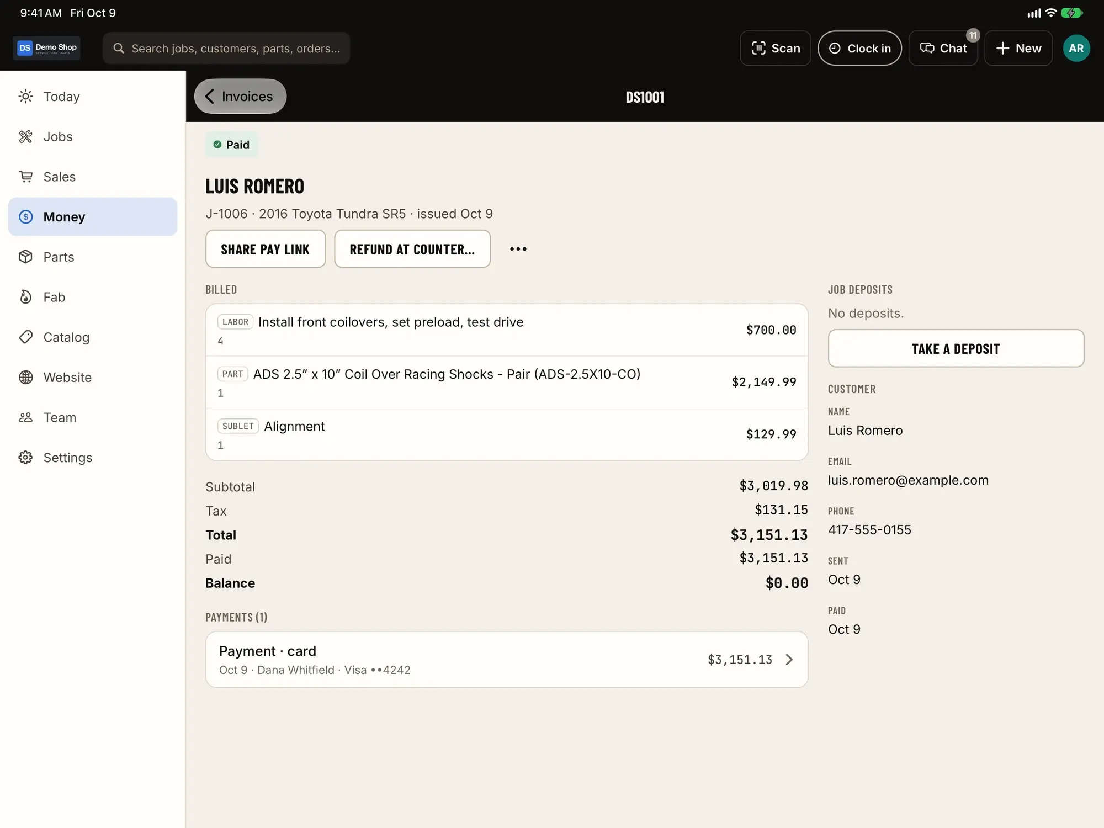Screen dimensions: 1104x828
Task: Go to Today in sidebar
Action: coord(93,97)
